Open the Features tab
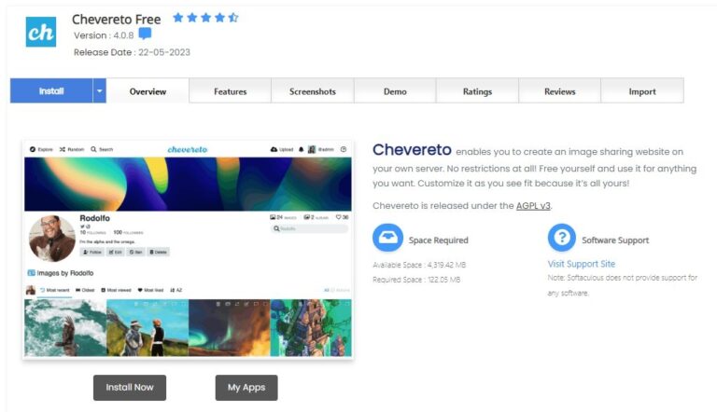The image size is (717, 412). coord(230,91)
